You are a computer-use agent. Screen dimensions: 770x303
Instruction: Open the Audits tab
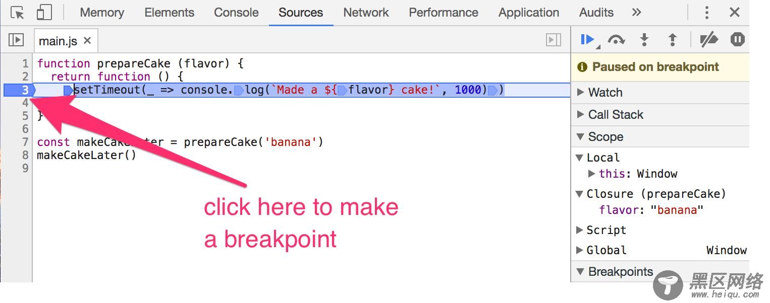(596, 13)
